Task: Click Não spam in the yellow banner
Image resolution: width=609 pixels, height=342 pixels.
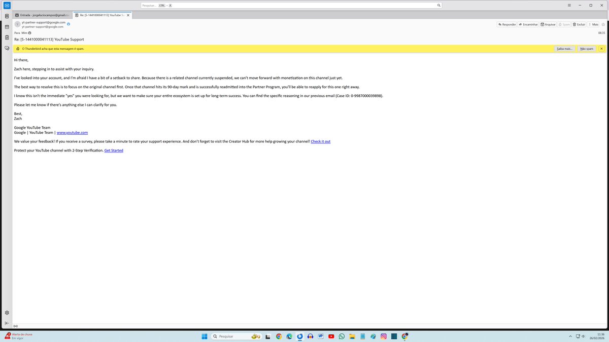Action: (x=586, y=48)
